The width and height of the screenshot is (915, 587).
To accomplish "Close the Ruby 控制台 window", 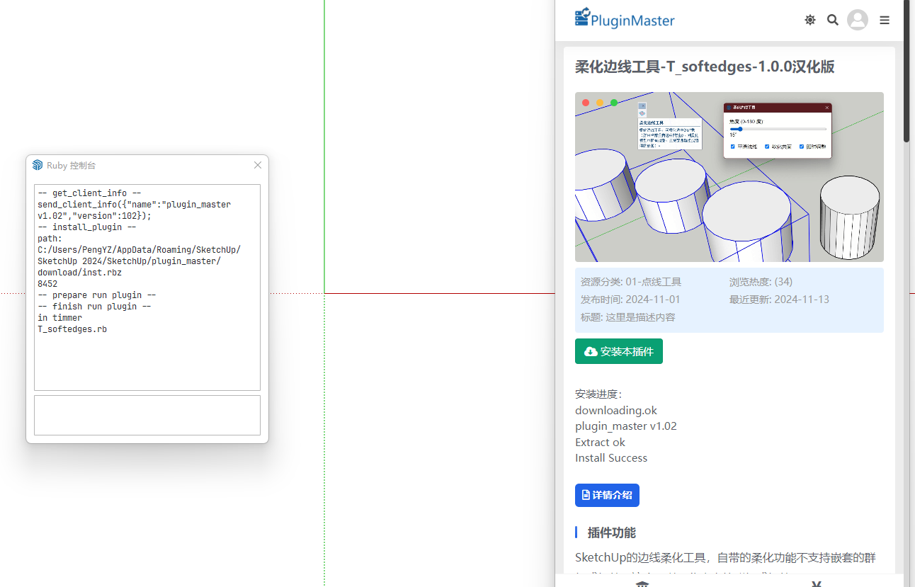I will click(x=258, y=165).
